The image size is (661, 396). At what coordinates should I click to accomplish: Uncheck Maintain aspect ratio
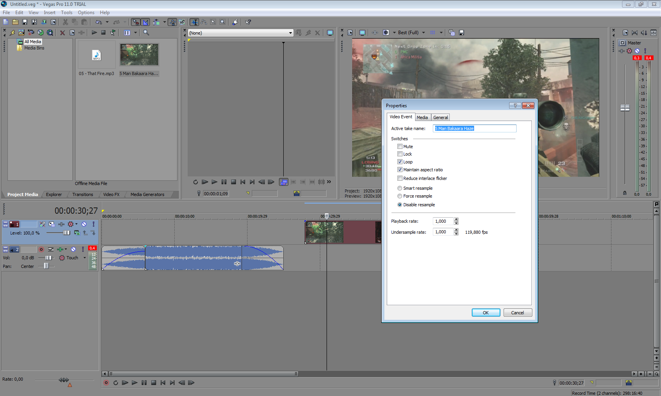[x=400, y=170]
